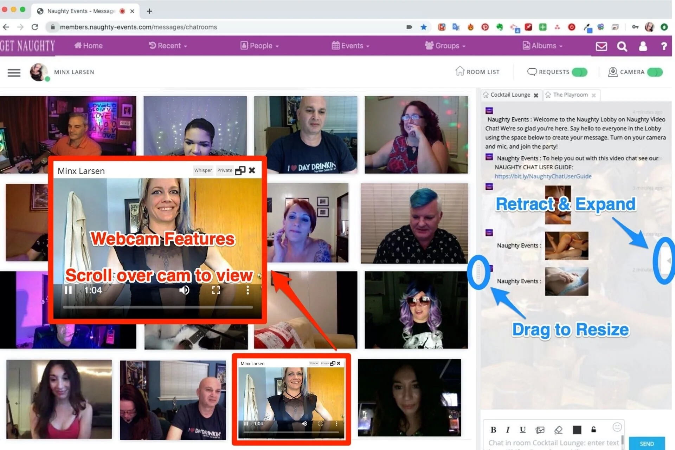Open the emoji smiley picker
Viewport: 675px width, 450px height.
coord(617,427)
